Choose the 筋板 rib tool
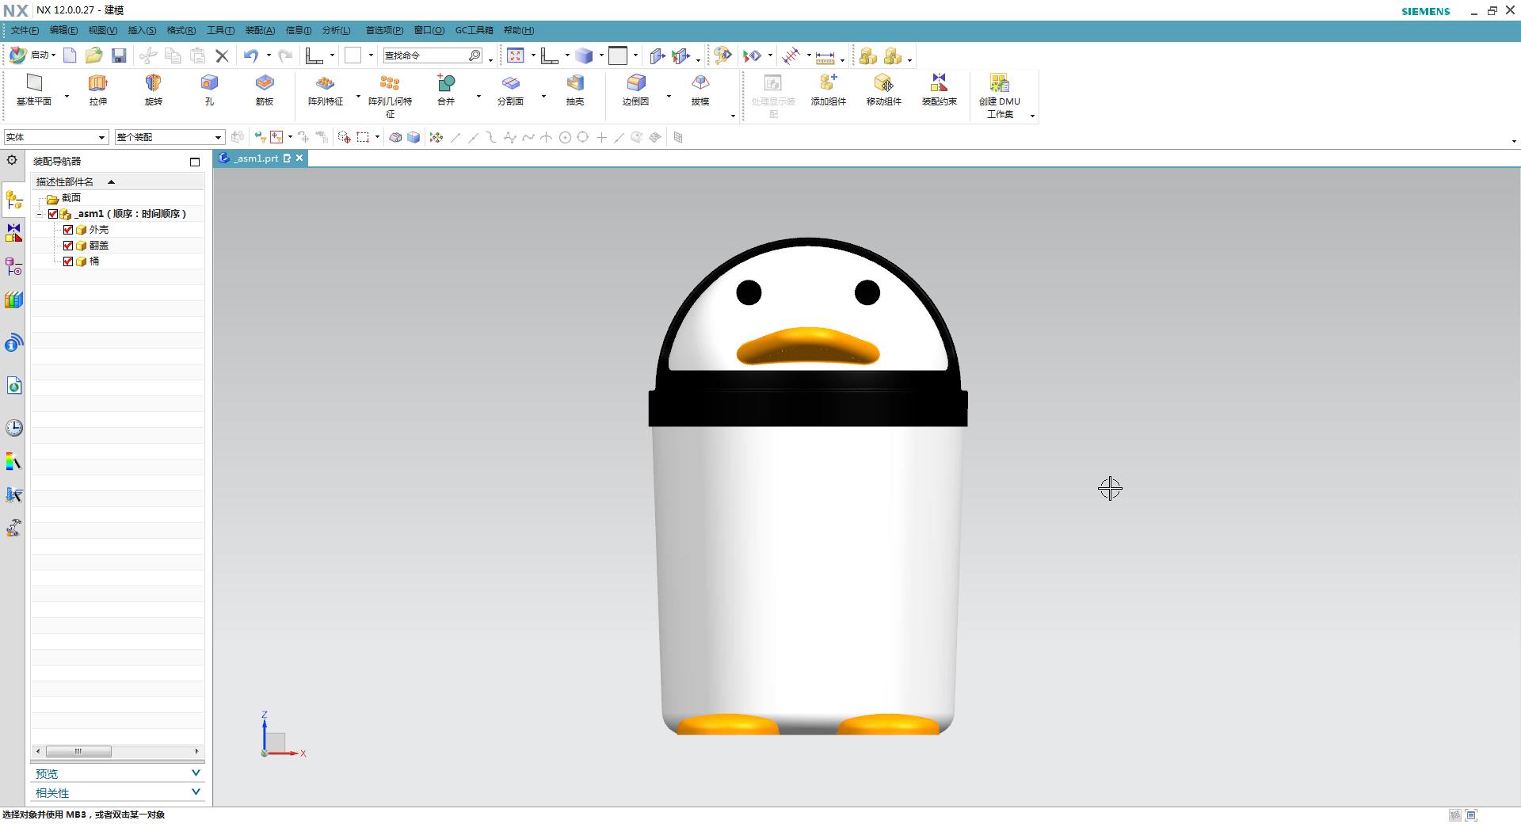The height and width of the screenshot is (824, 1521). point(265,90)
